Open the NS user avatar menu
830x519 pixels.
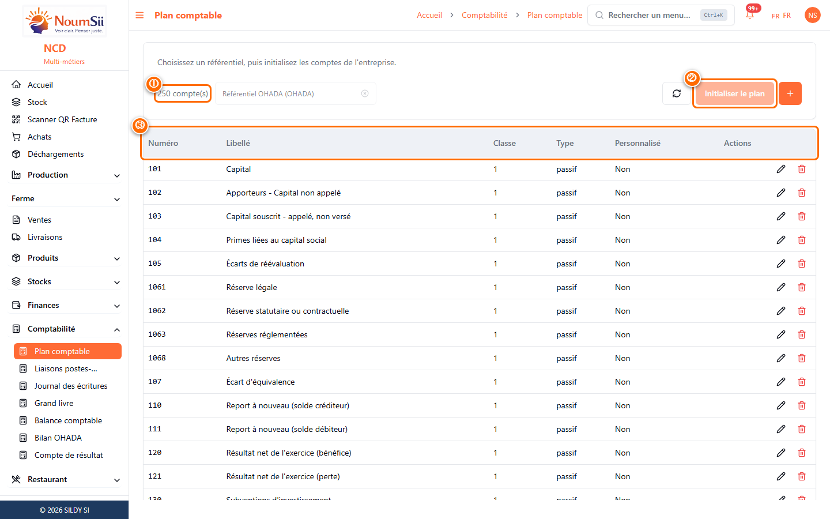pos(812,15)
